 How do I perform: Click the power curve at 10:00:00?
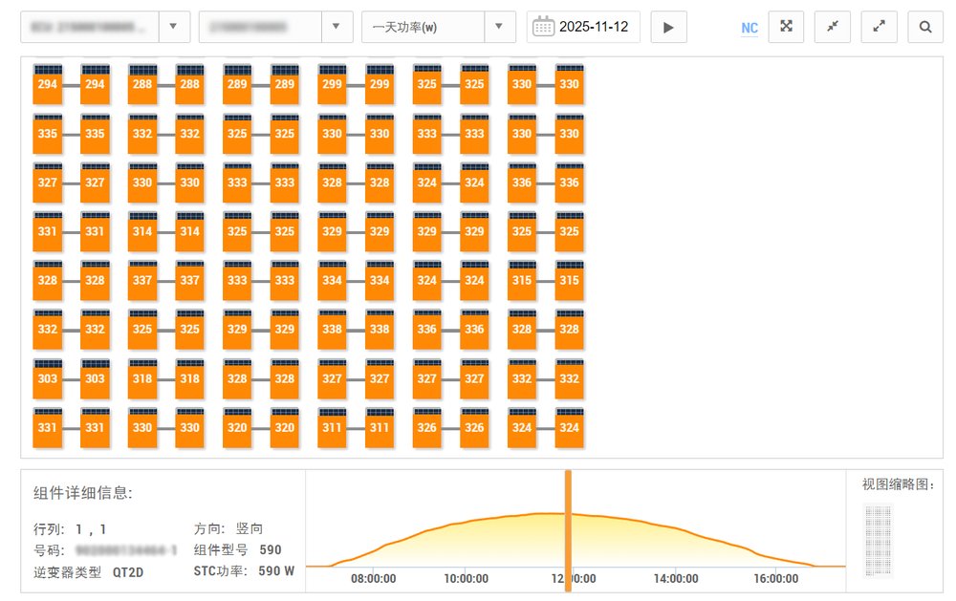(467, 522)
